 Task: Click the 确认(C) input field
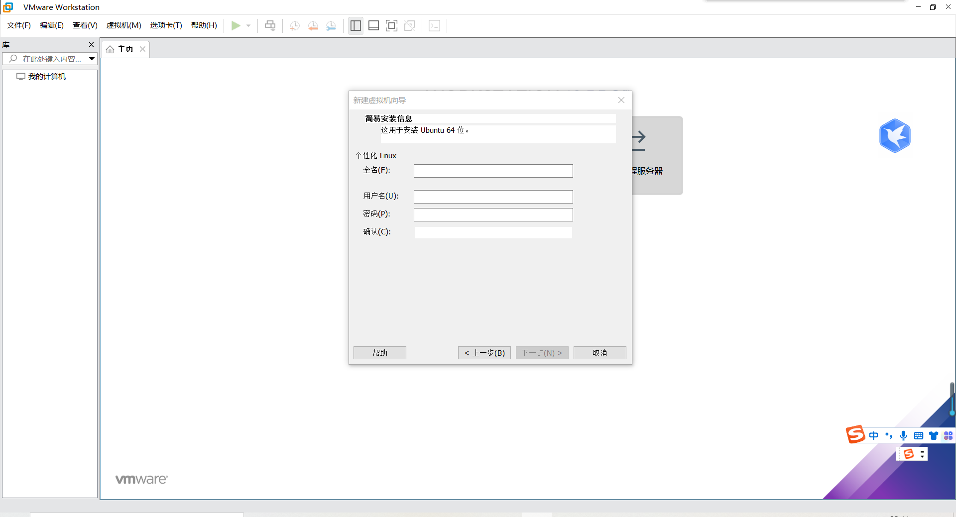[493, 233]
